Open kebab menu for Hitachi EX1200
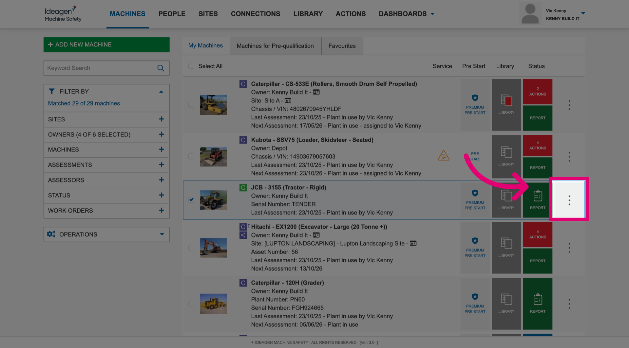This screenshot has width=629, height=348. [x=569, y=248]
